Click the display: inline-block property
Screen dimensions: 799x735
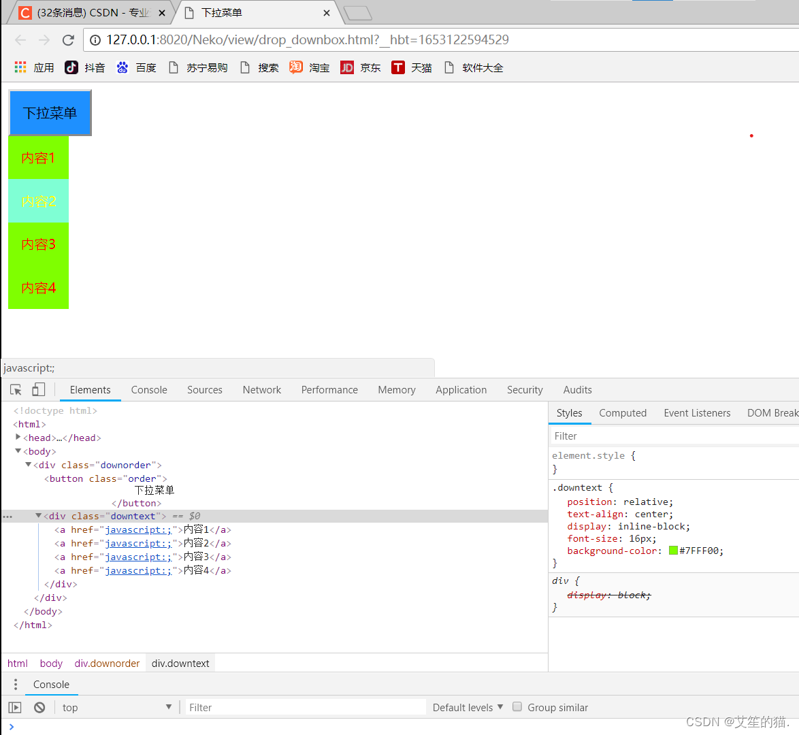pyautogui.click(x=628, y=527)
